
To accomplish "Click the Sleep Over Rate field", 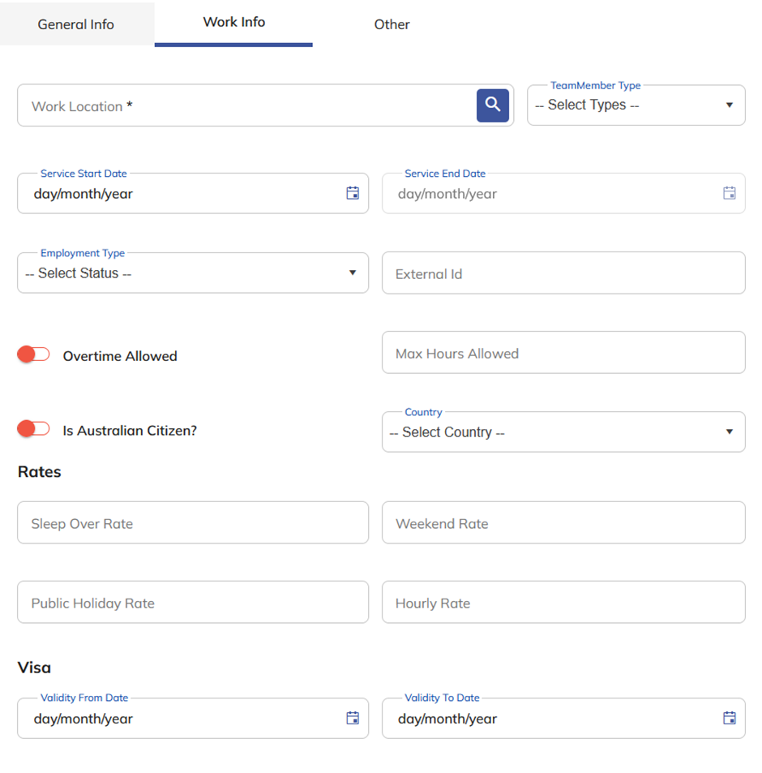I will pyautogui.click(x=192, y=524).
